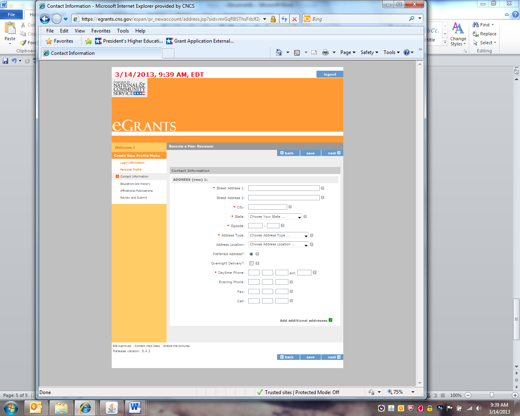
Task: Open the Education/Job History menu link
Action: pos(135,184)
